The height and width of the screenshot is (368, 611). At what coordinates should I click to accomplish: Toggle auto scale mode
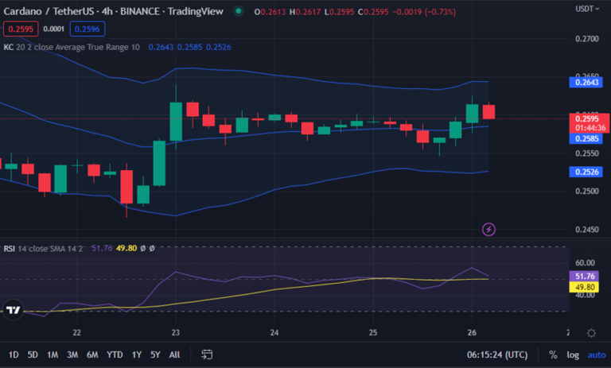click(x=597, y=354)
